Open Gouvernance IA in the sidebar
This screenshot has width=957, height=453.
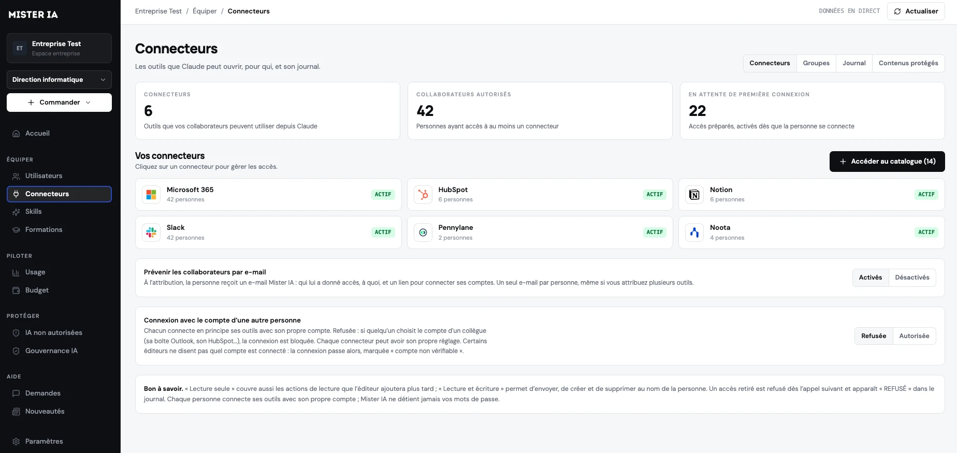(x=59, y=351)
